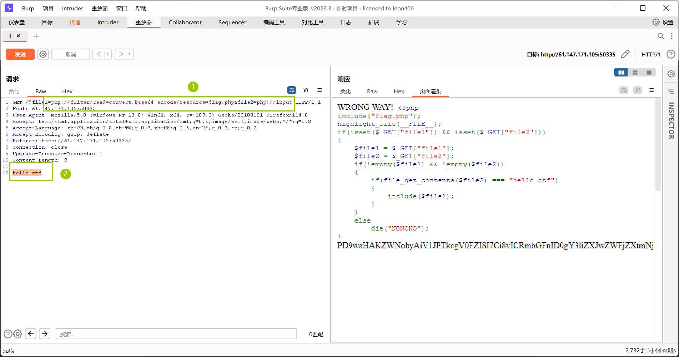Select side-by-side layout view

(x=621, y=73)
